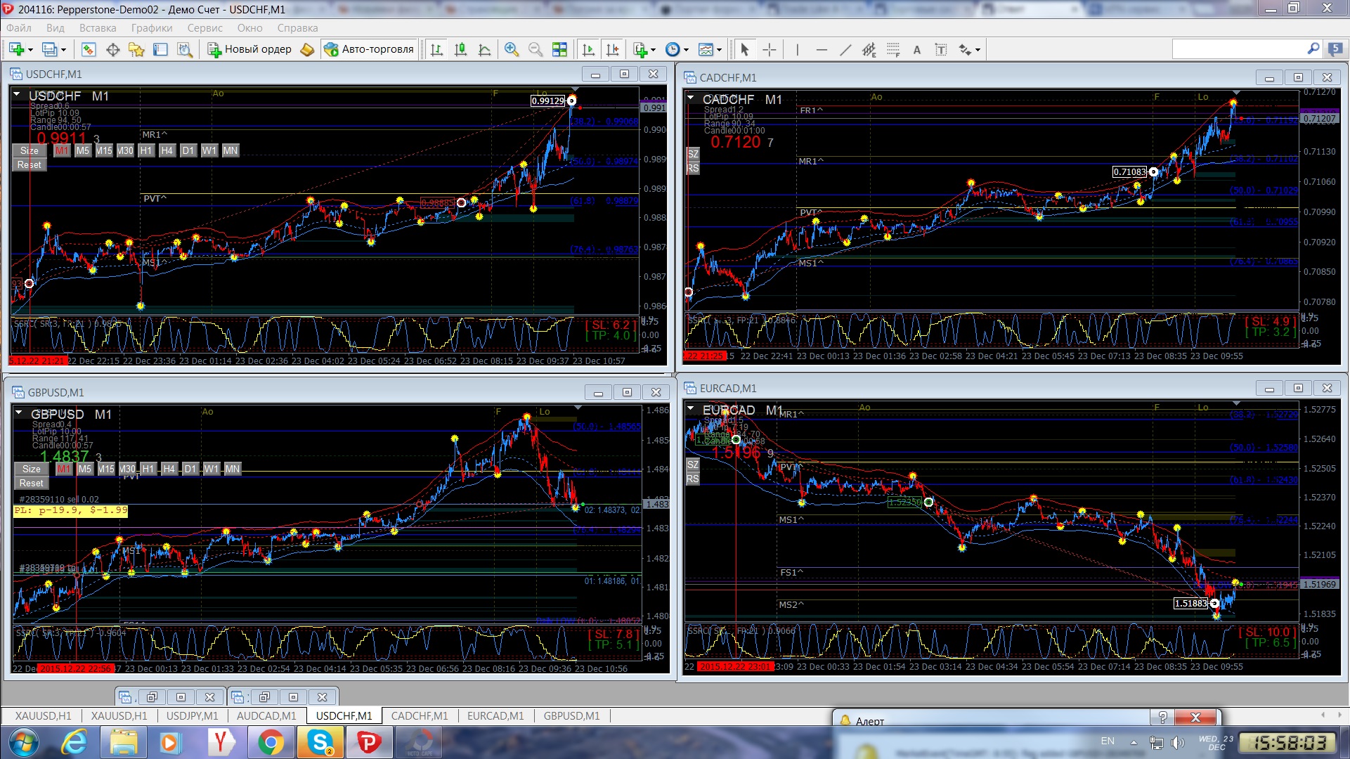Switch chart to candlestick style
Image resolution: width=1350 pixels, height=759 pixels.
pyautogui.click(x=460, y=49)
